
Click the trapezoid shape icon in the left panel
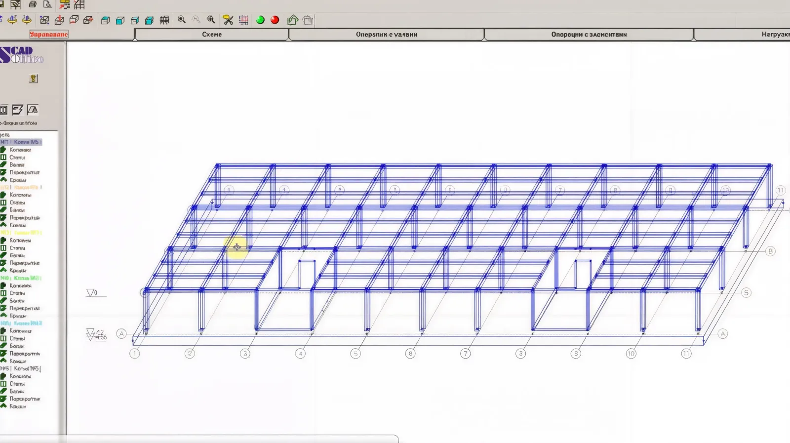pyautogui.click(x=33, y=110)
